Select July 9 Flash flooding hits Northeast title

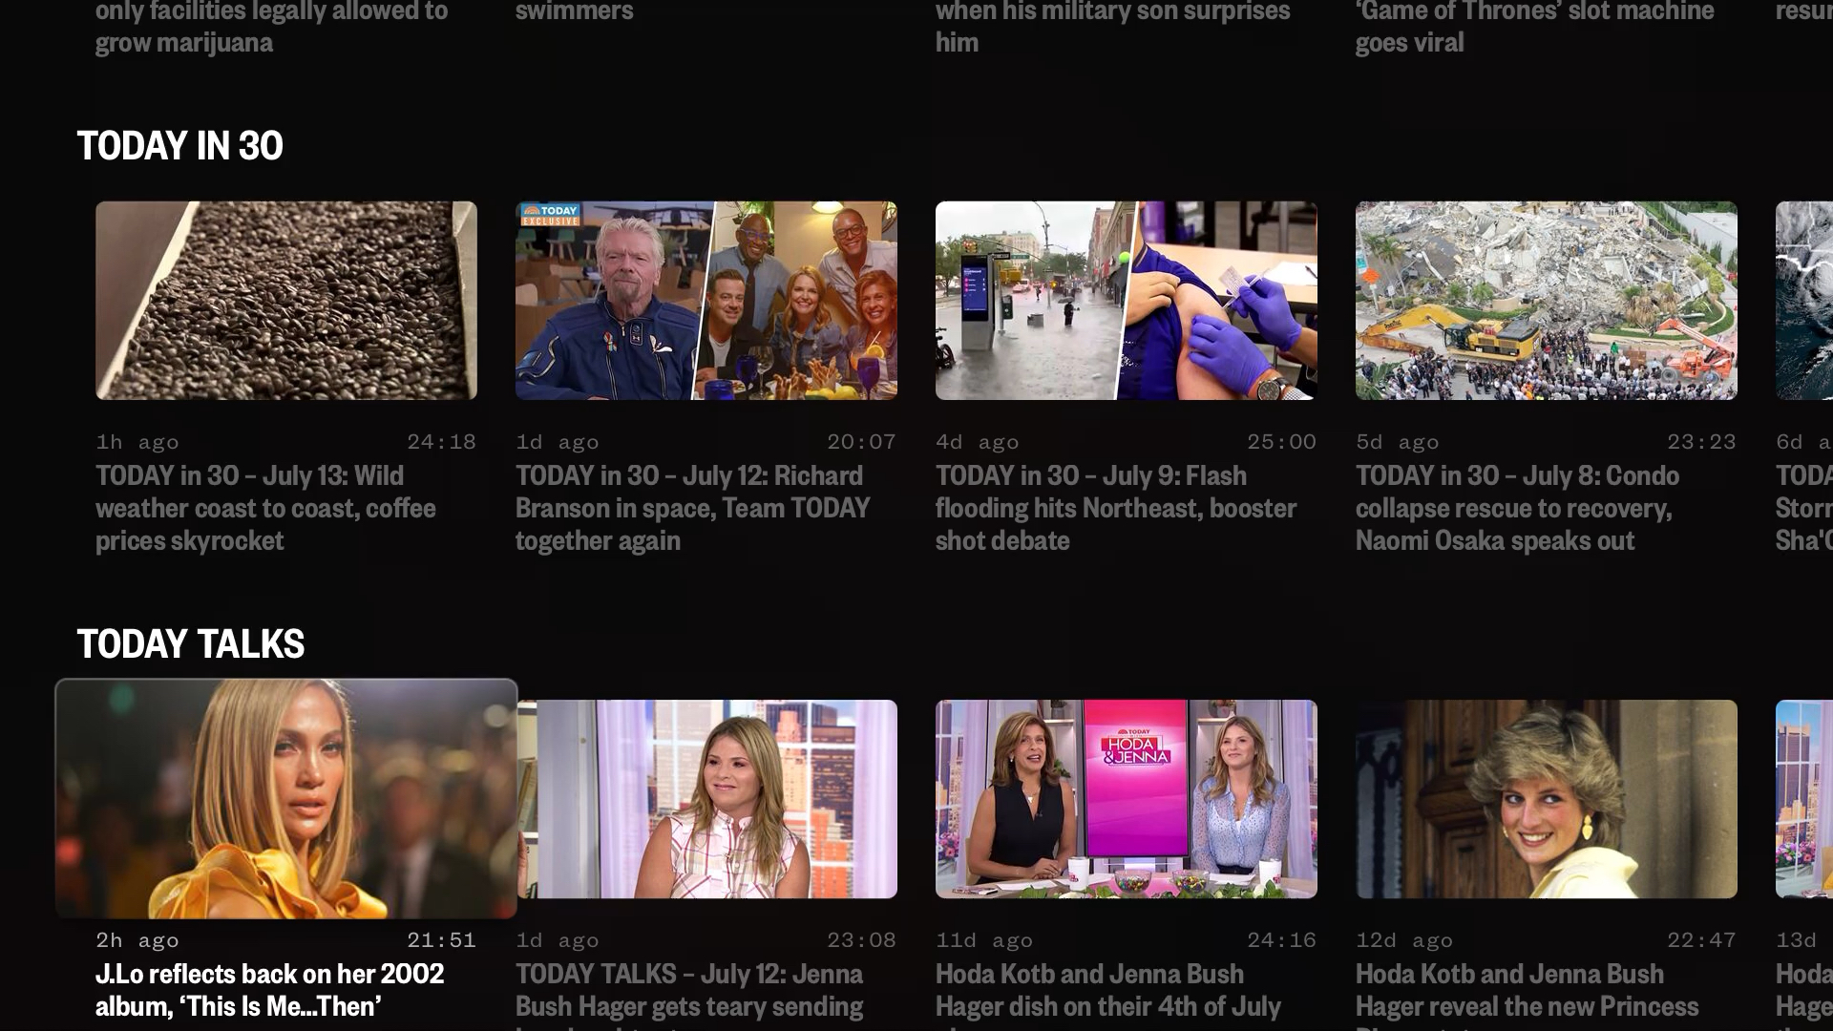[1115, 507]
